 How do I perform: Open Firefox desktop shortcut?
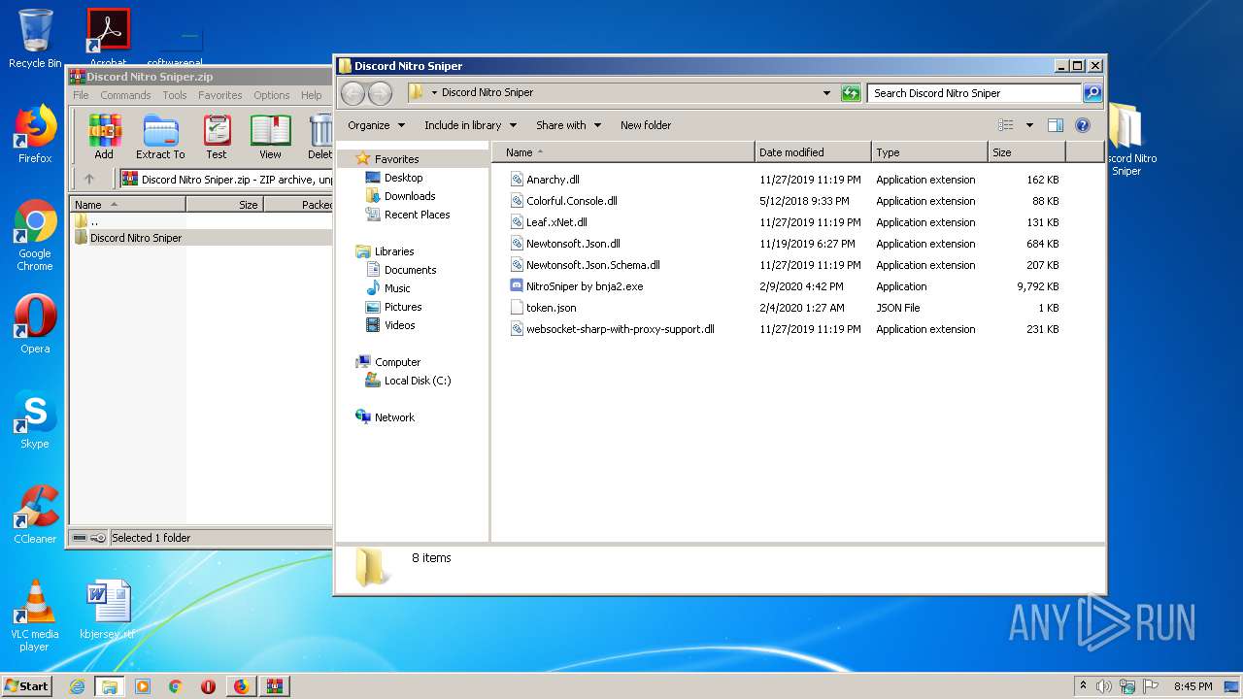35,134
